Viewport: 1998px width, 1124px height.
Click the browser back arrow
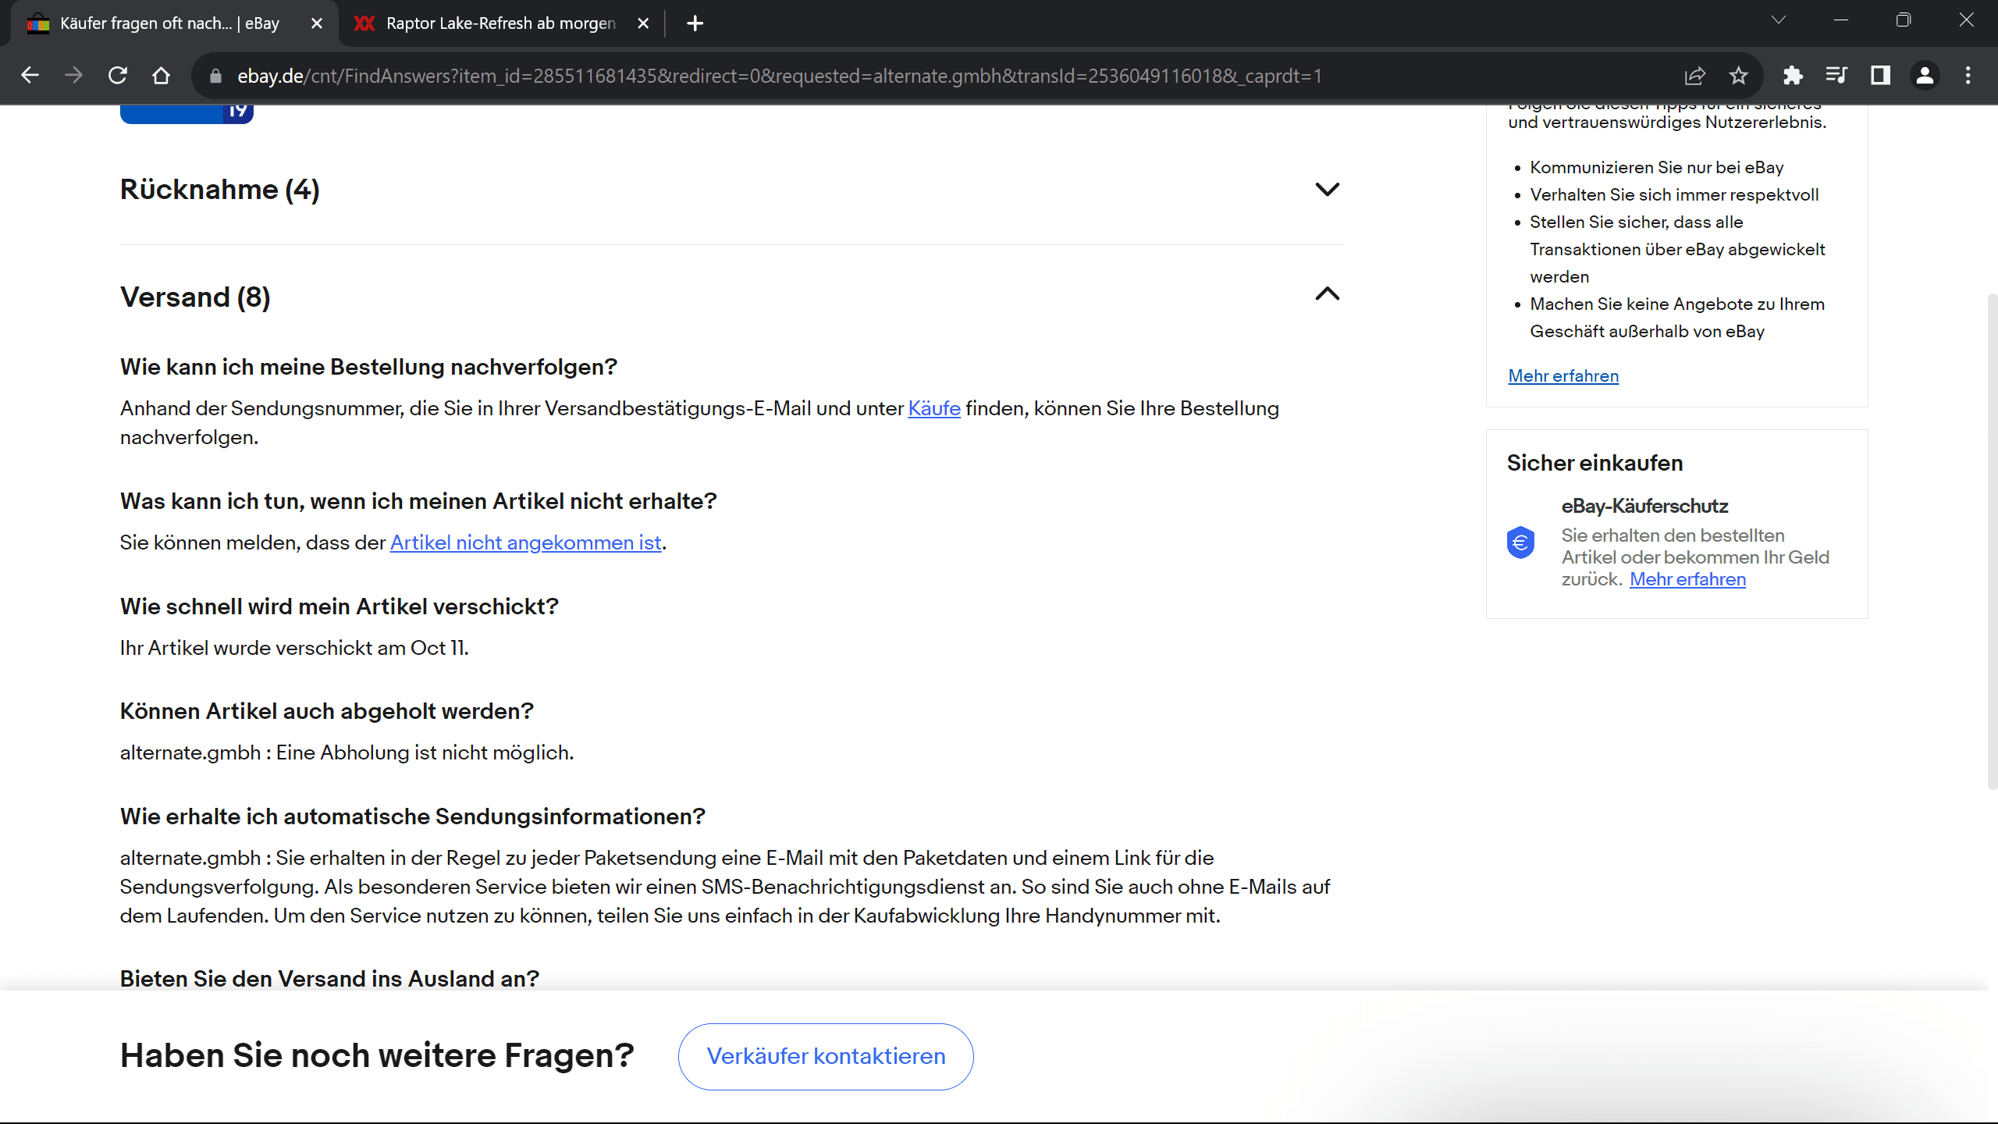(x=30, y=76)
